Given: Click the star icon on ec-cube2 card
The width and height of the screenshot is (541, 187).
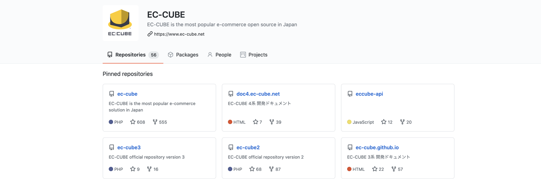Looking at the screenshot, I should (x=252, y=169).
